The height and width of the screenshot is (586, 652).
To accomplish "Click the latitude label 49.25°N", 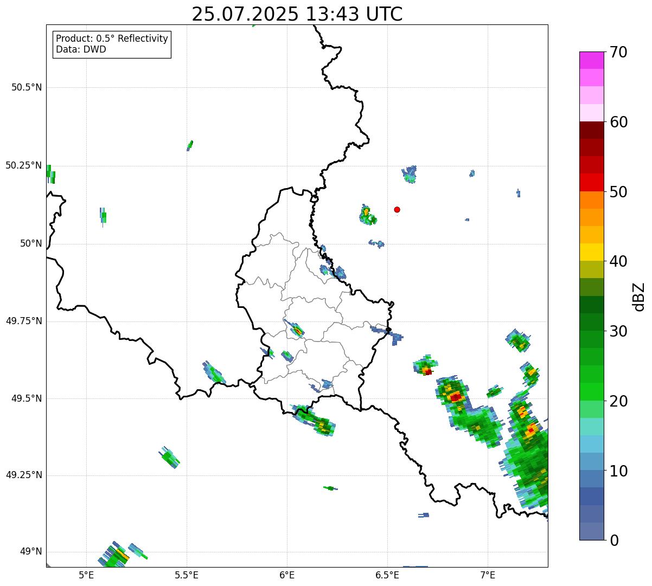I will [x=23, y=475].
